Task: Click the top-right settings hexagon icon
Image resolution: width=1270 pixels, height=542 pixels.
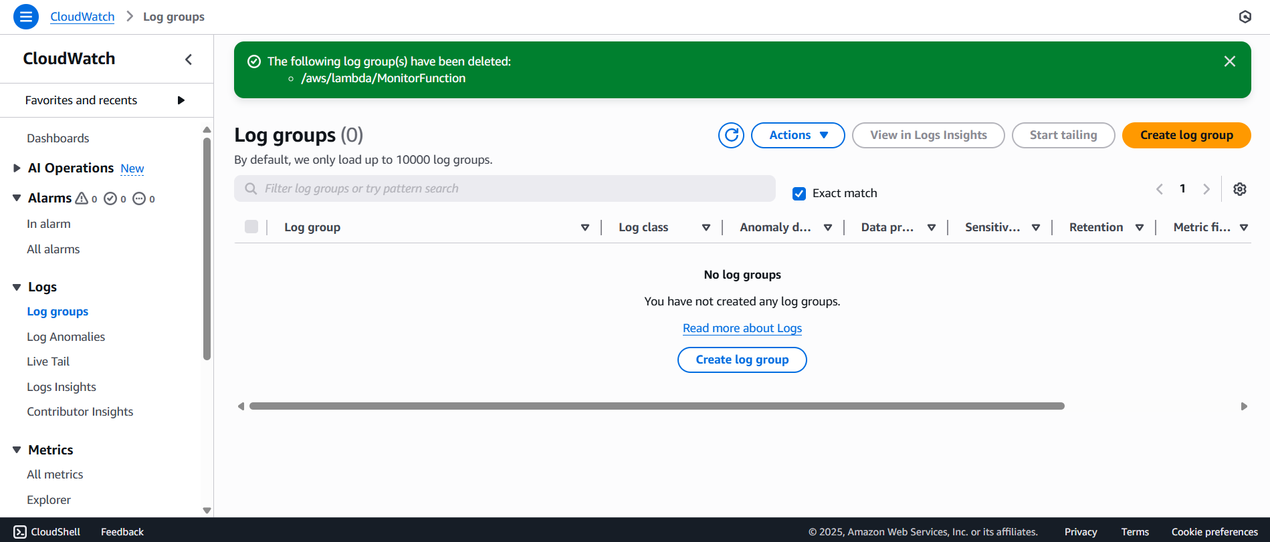Action: tap(1245, 17)
